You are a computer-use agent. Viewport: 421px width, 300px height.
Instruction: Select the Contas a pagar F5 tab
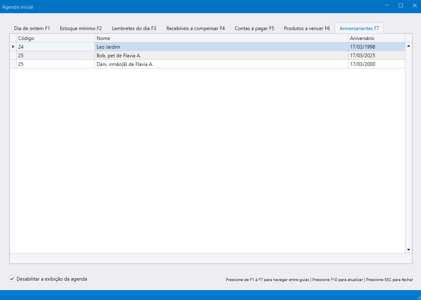[254, 28]
